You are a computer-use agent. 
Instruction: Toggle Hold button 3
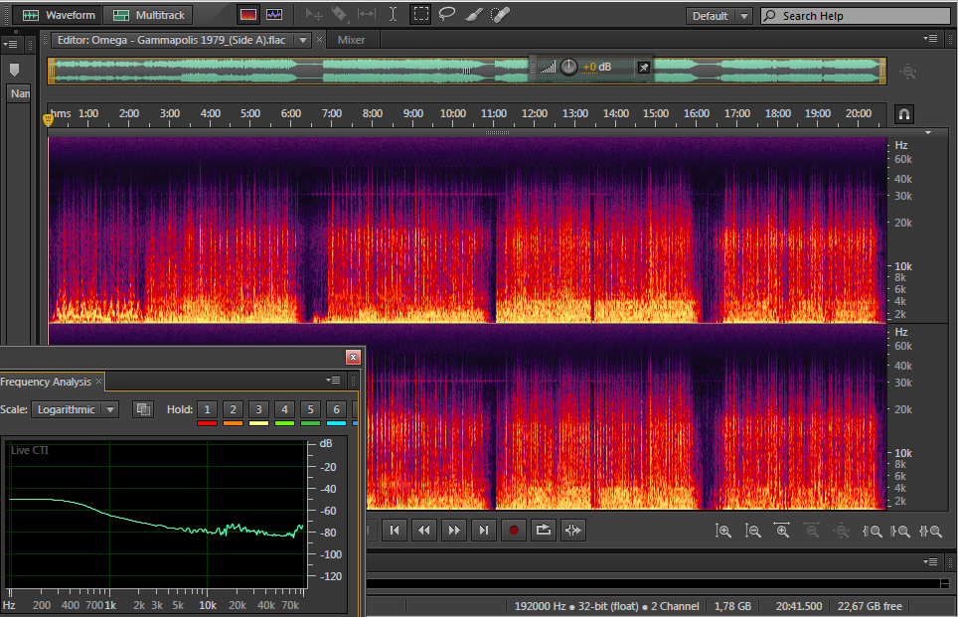[258, 409]
